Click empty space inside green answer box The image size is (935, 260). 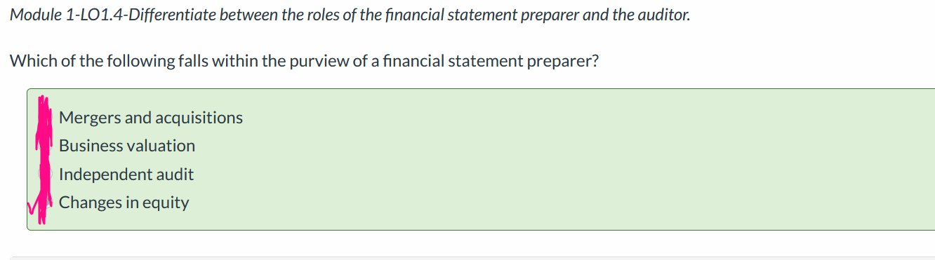coord(562,160)
